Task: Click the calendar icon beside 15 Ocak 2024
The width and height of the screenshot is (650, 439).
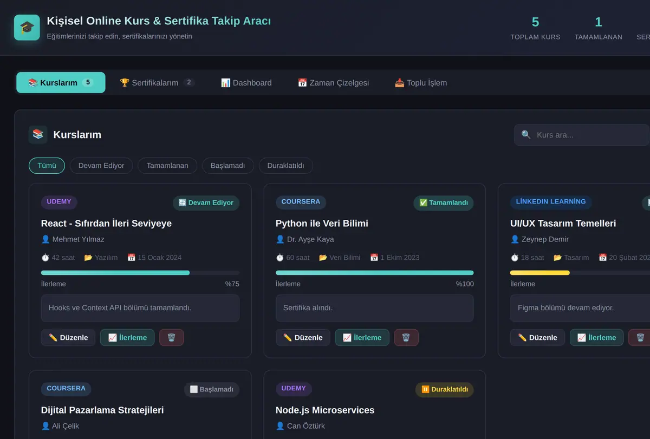Action: point(131,258)
